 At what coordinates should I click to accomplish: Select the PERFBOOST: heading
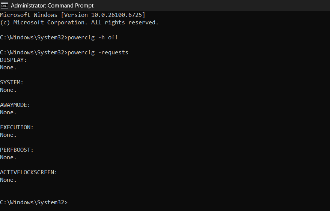click(17, 150)
